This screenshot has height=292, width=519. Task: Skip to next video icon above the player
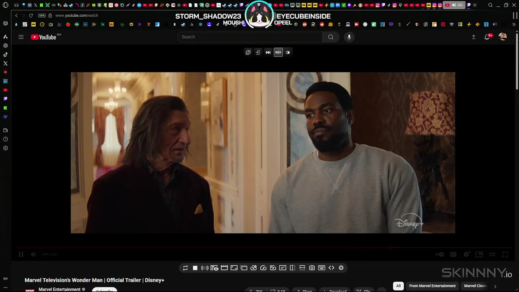click(268, 52)
